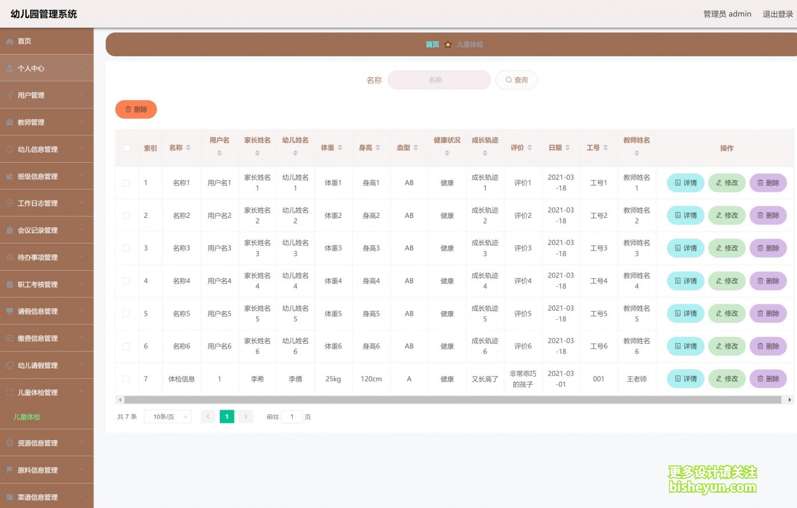Click the icon beside 待办事项管理
Screen dimensions: 797x508
[x=10, y=257]
